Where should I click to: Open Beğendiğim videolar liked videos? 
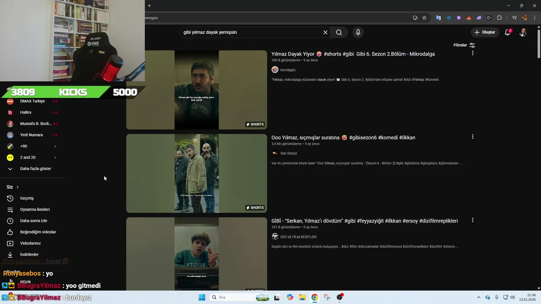coord(32,232)
